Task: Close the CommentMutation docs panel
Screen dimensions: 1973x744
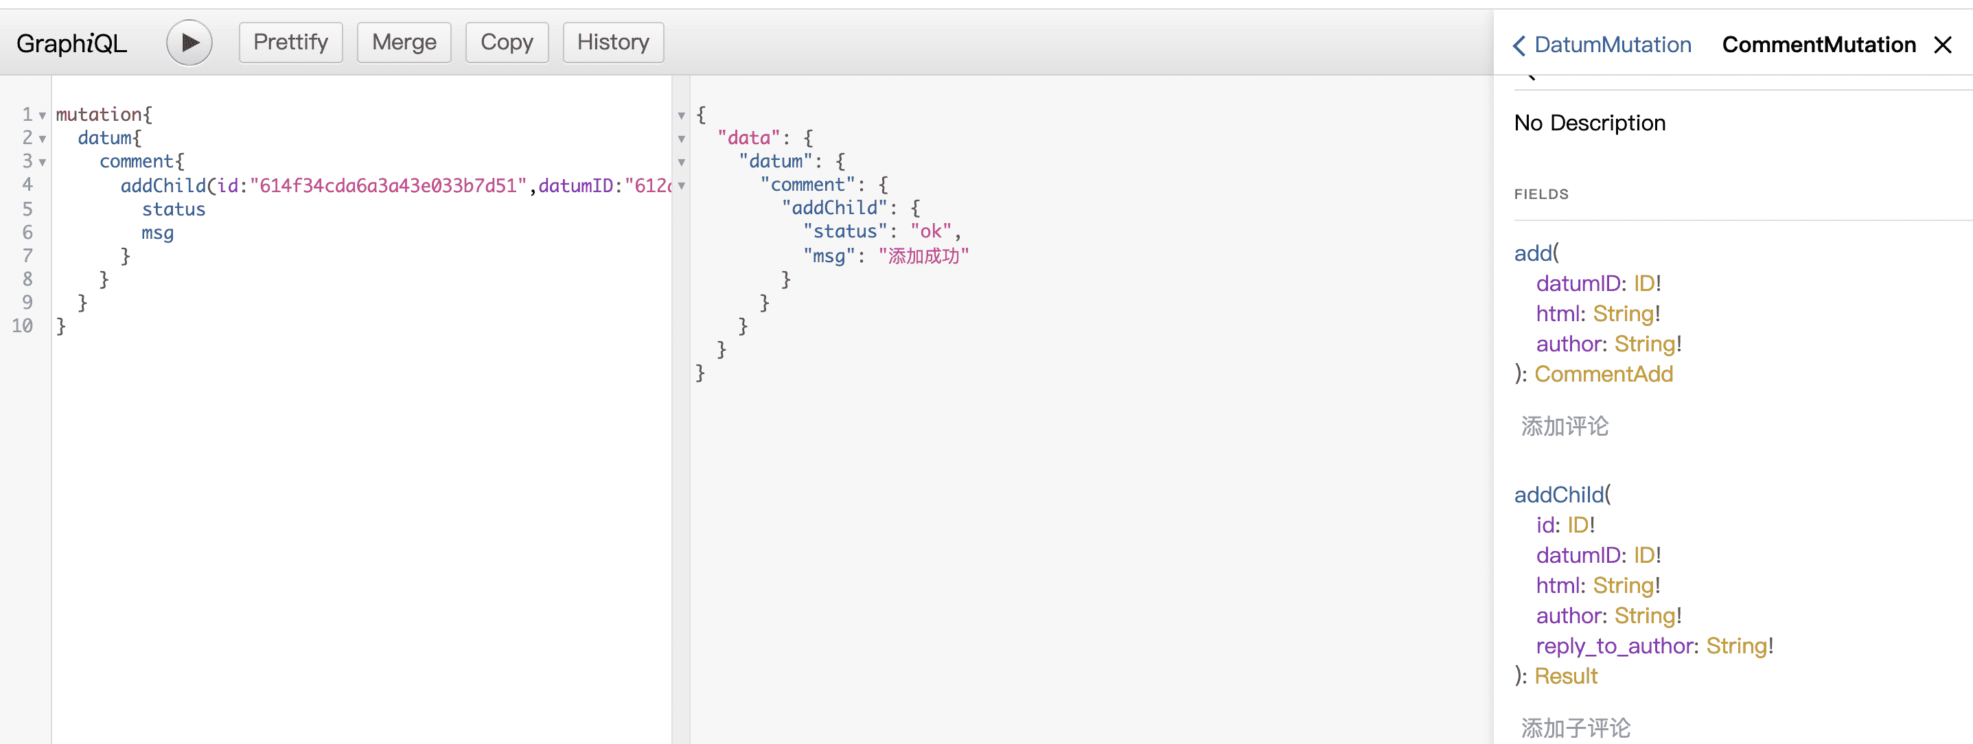Action: click(1943, 45)
